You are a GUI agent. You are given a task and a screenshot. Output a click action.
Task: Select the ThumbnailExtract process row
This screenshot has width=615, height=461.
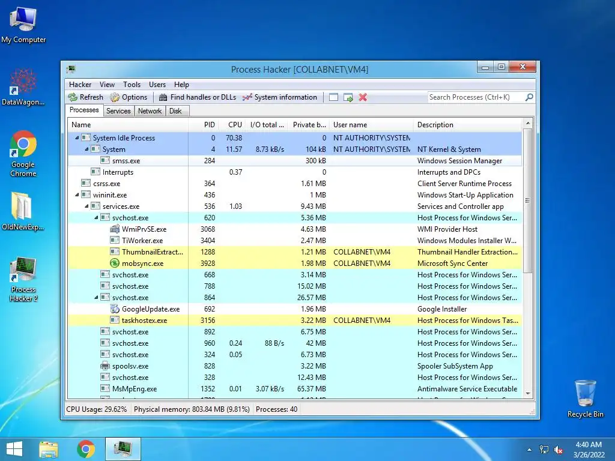click(295, 252)
